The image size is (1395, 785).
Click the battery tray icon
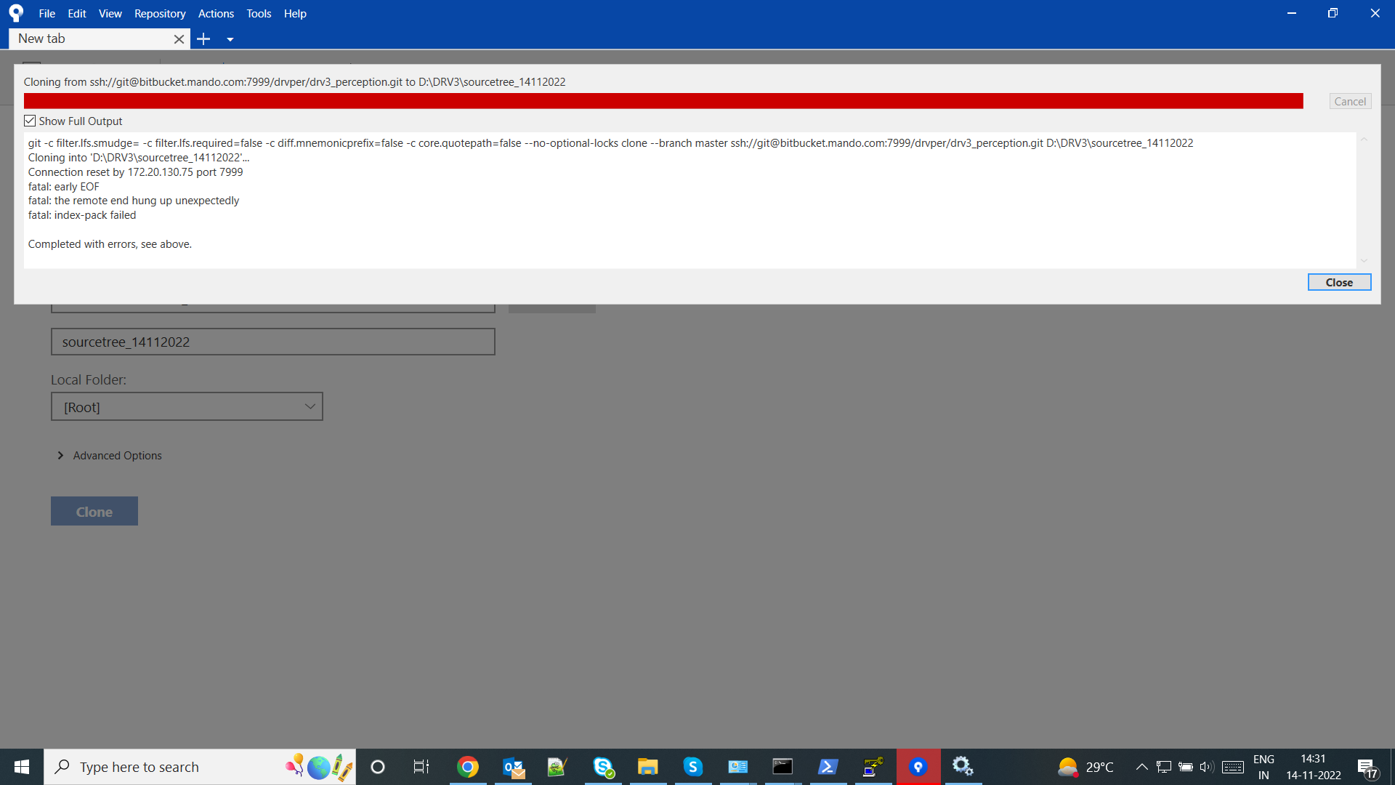tap(1185, 767)
